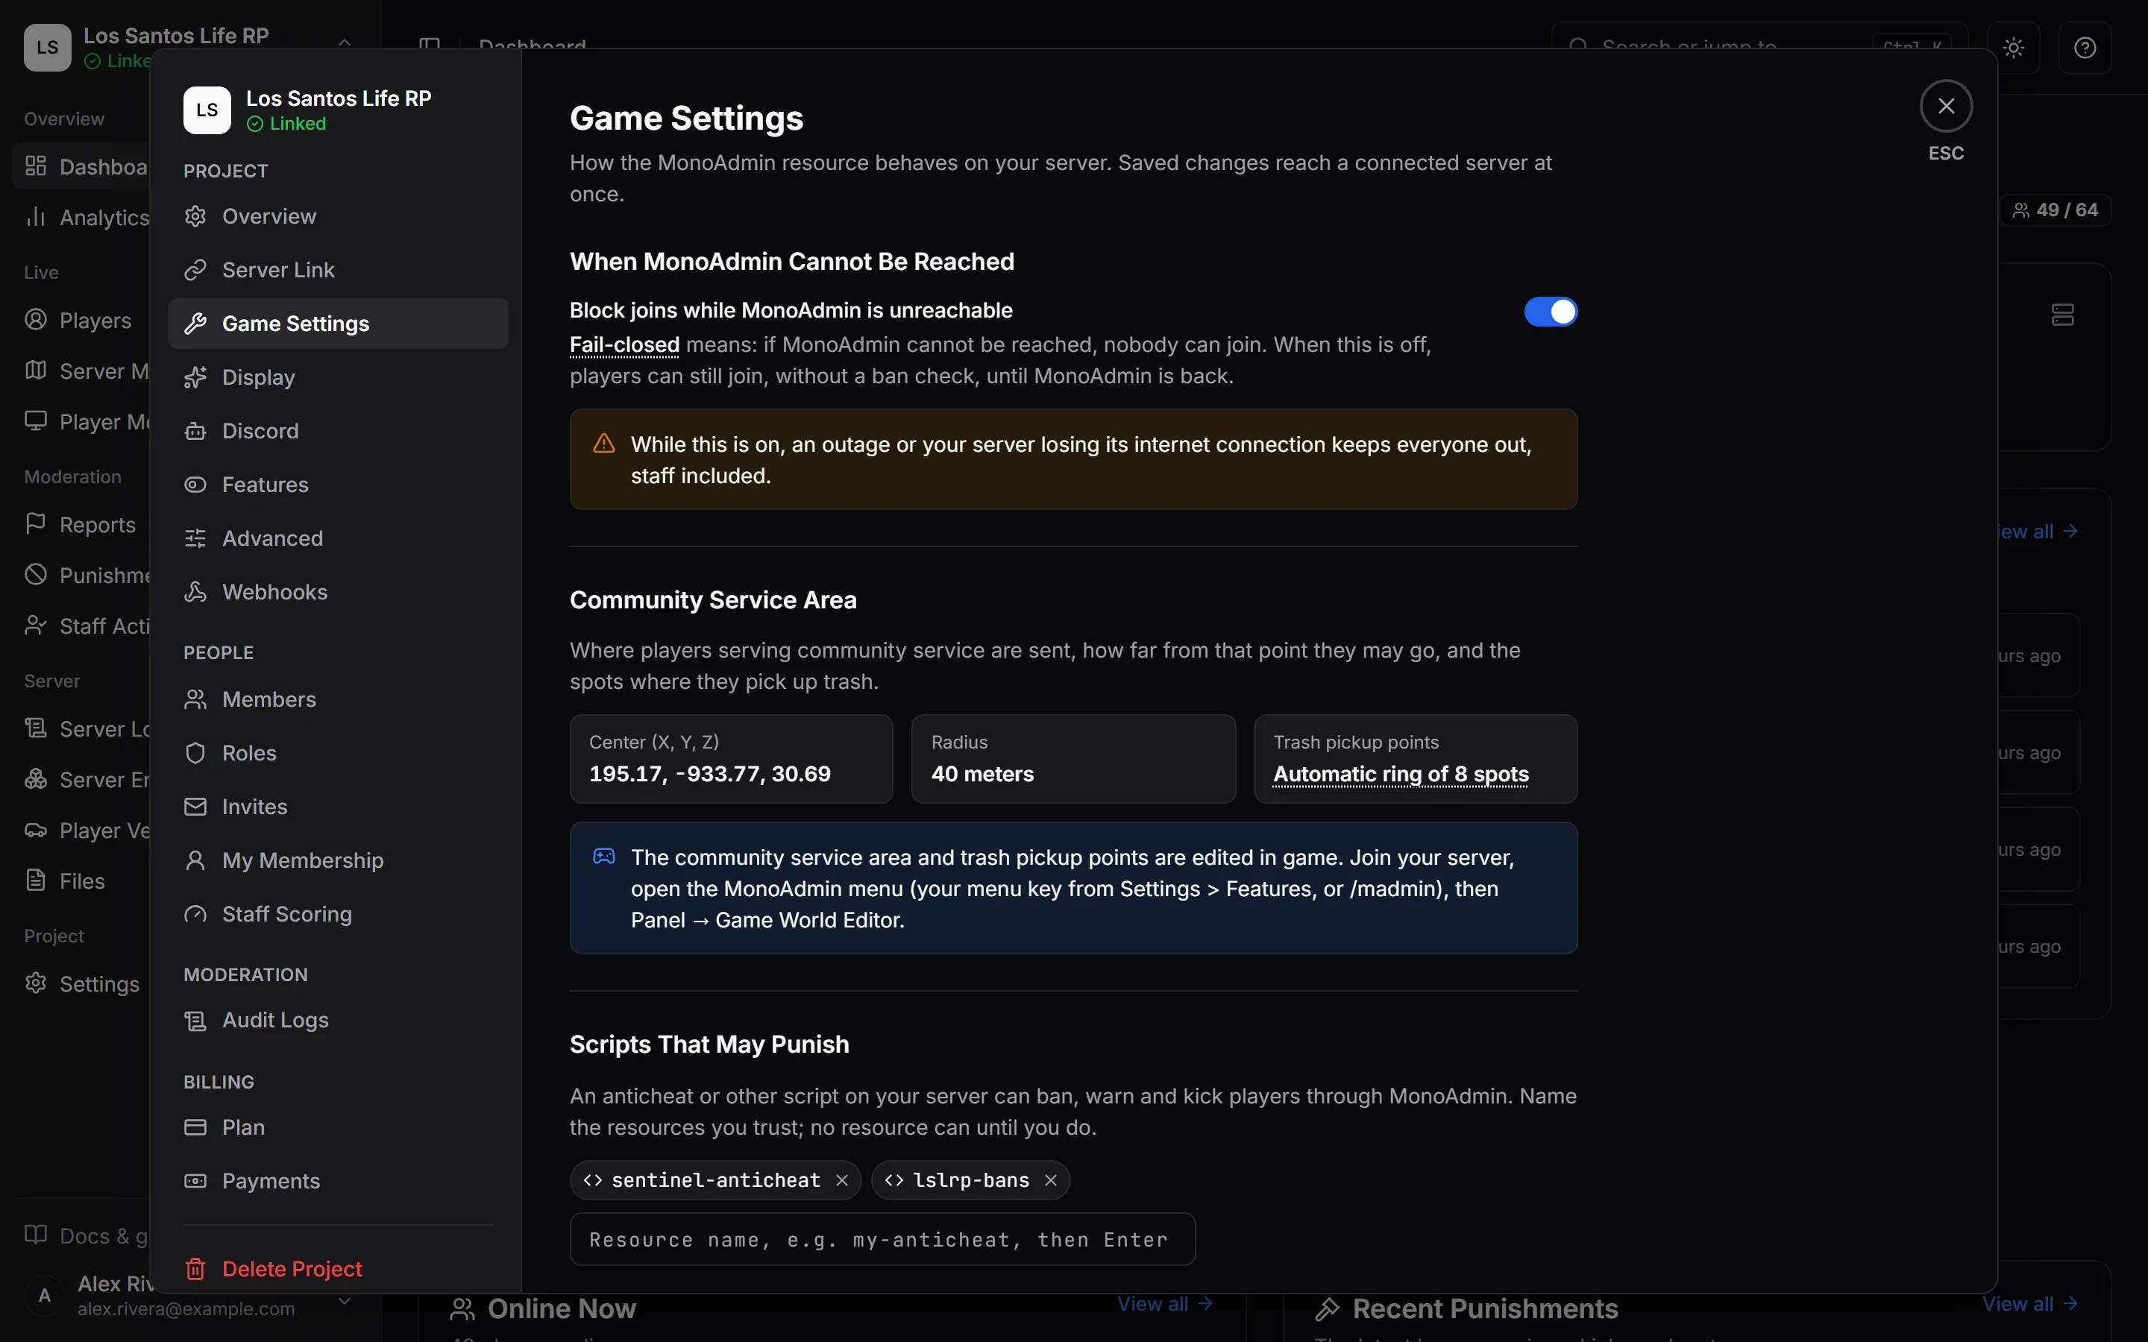Open billing Plan page
2148x1342 pixels.
[337, 1127]
